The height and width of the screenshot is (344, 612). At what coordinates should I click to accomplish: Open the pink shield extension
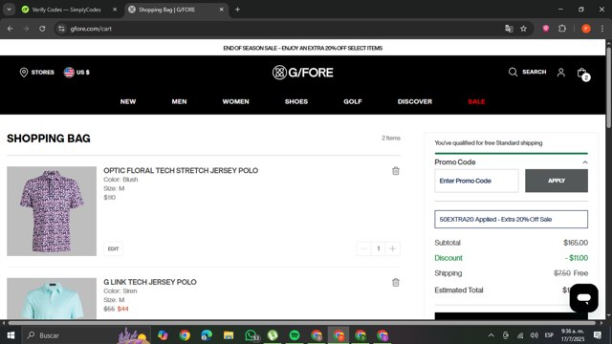coord(546,29)
